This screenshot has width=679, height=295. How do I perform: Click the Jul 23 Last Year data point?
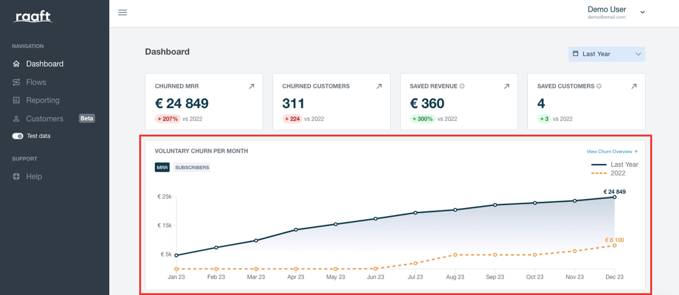(x=416, y=213)
